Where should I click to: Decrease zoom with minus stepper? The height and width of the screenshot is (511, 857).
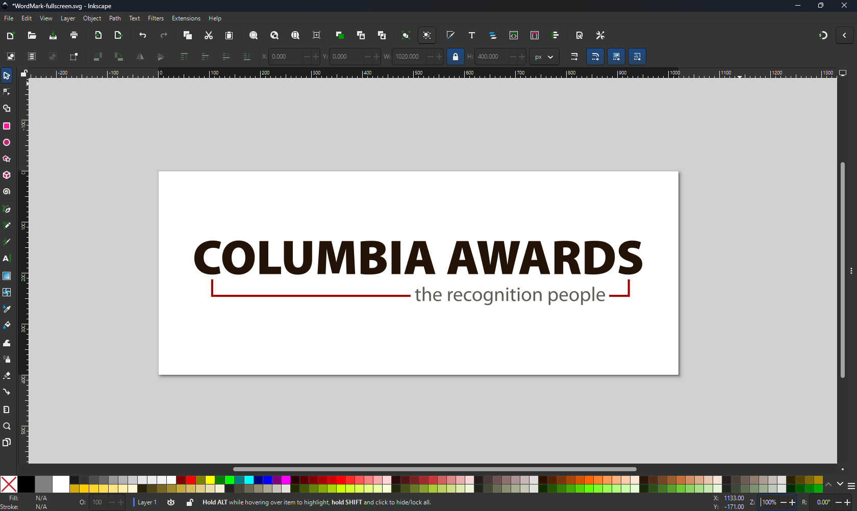pyautogui.click(x=784, y=502)
